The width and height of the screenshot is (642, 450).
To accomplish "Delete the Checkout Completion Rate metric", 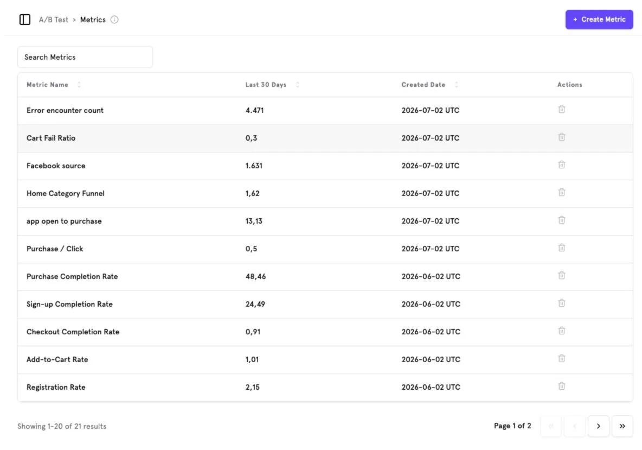I will tap(561, 331).
